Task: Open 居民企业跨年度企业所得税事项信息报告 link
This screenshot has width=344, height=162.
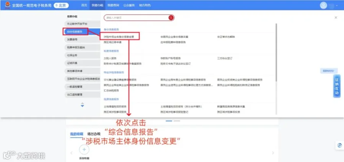Action: [x=183, y=80]
